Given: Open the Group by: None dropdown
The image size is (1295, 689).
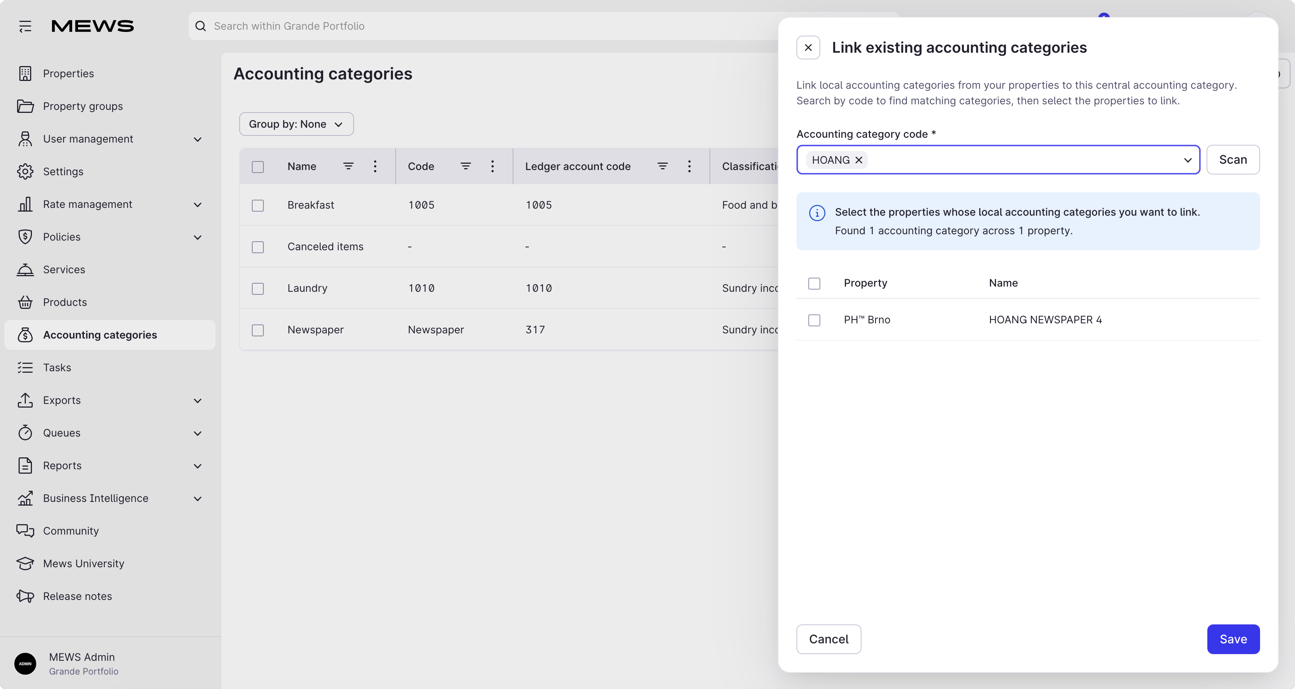Looking at the screenshot, I should point(296,124).
